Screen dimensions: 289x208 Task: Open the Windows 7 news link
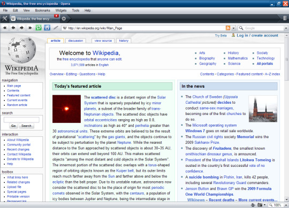195,131
